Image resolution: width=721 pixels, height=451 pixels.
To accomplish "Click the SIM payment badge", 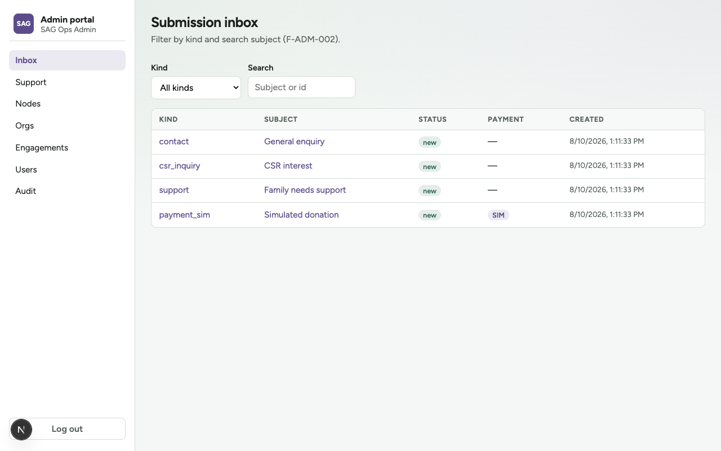I will click(x=499, y=215).
